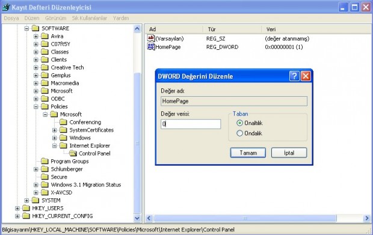Viewport: 373px width, 235px height.
Task: Click the horizontal scrollbar right arrow
Action: pos(367,218)
